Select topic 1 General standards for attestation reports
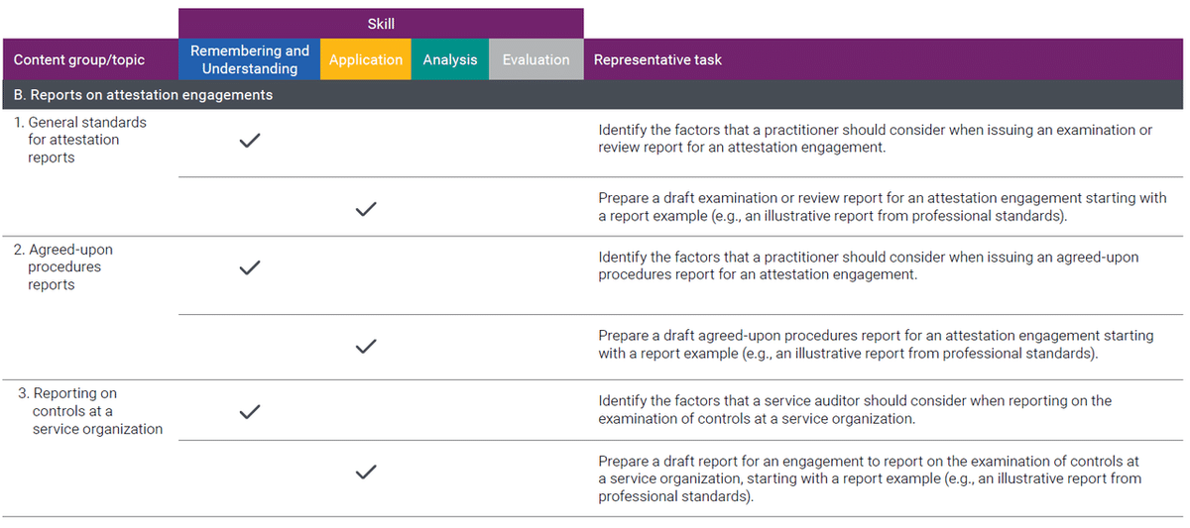Screen dimensions: 1190x528 (80, 140)
